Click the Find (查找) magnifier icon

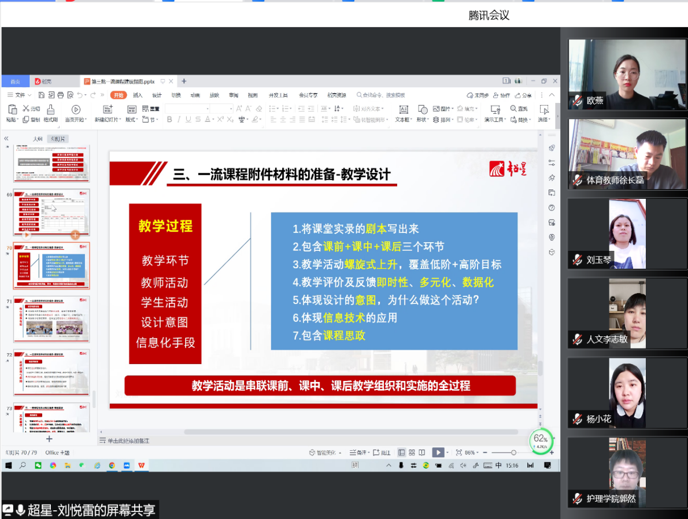coord(514,109)
